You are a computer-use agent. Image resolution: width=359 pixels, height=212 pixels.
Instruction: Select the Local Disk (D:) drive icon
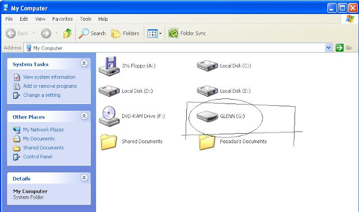tap(109, 91)
